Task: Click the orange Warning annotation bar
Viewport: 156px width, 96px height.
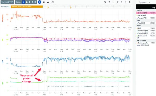Action: 27,7
